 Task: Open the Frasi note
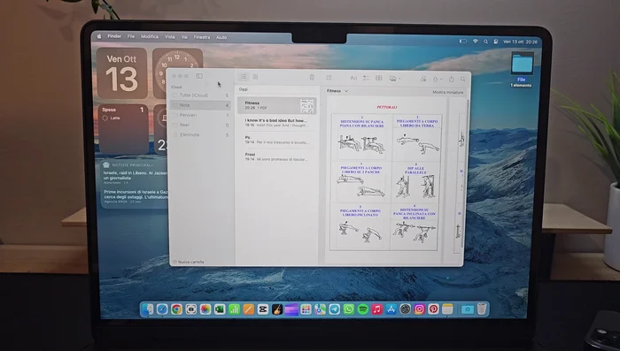click(276, 156)
